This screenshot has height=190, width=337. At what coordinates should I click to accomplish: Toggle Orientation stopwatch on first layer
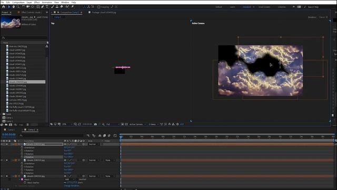point(22,148)
